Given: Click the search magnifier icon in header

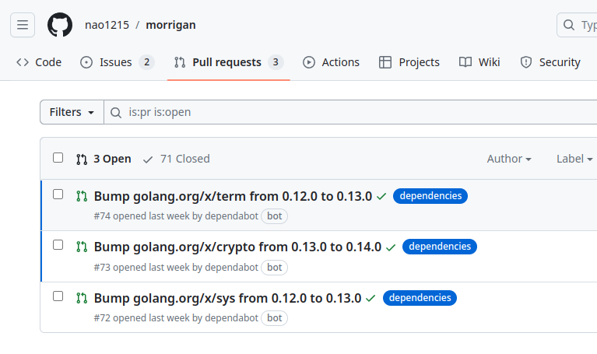Looking at the screenshot, I should [569, 25].
